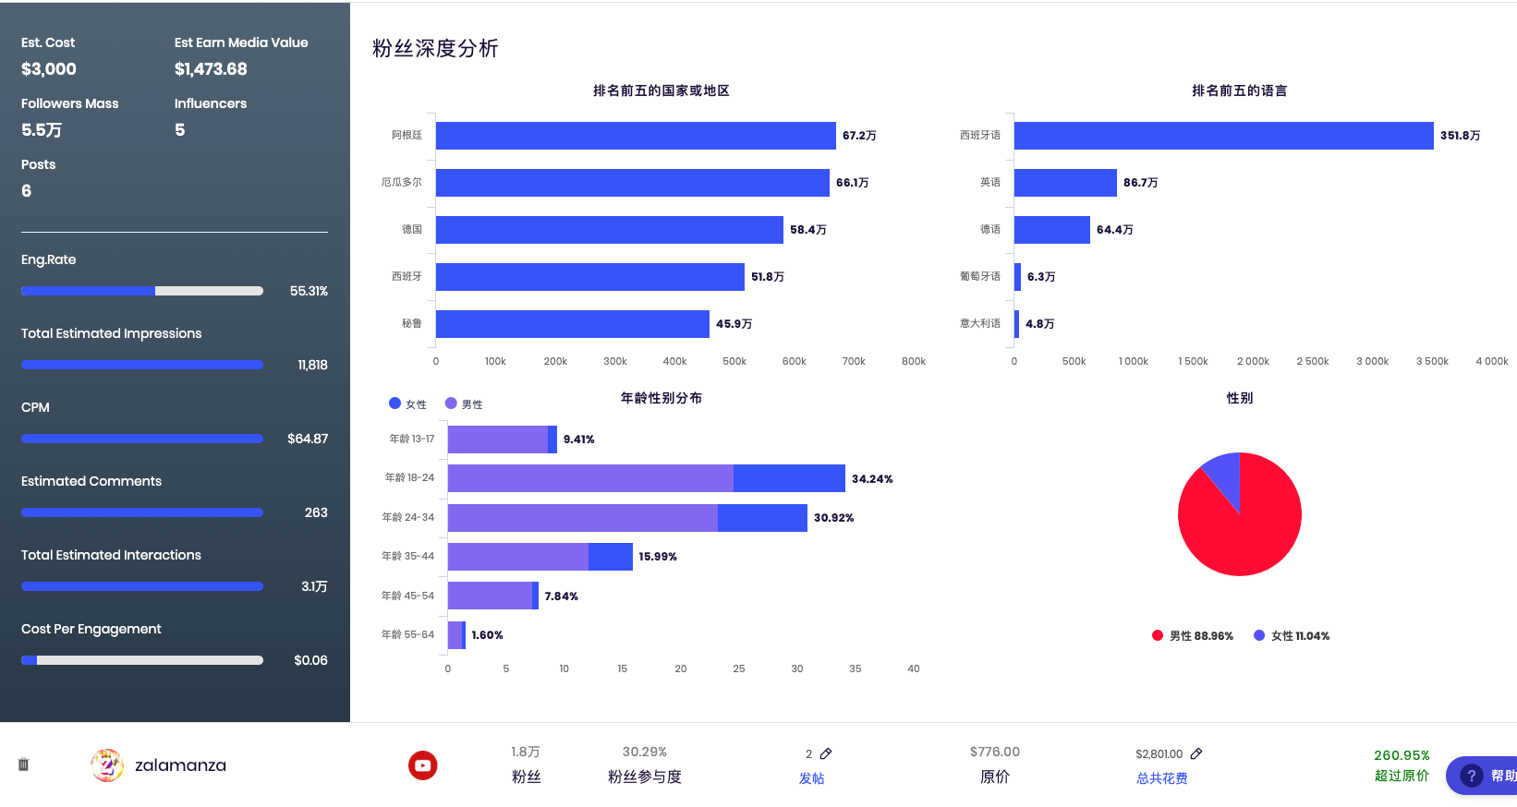Click the 年龄性别分布 chart title
This screenshot has width=1517, height=807.
click(661, 398)
